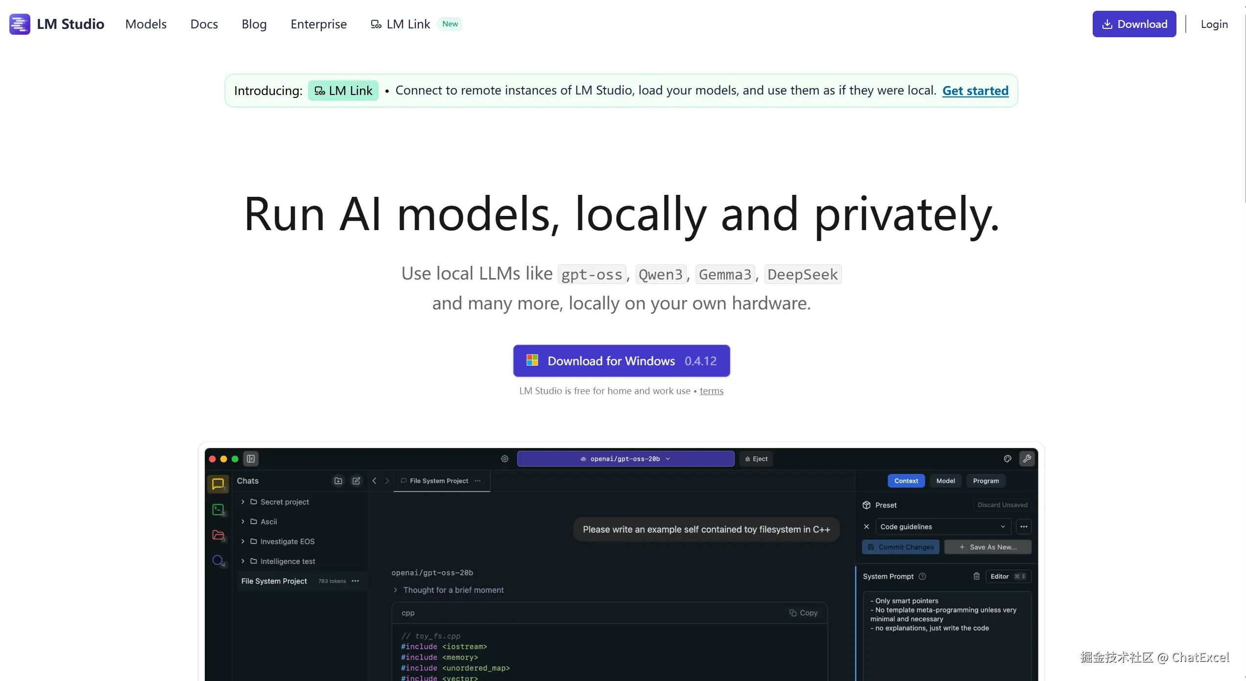Viewport: 1246px width, 681px height.
Task: Copy the cpp code block
Action: click(803, 613)
